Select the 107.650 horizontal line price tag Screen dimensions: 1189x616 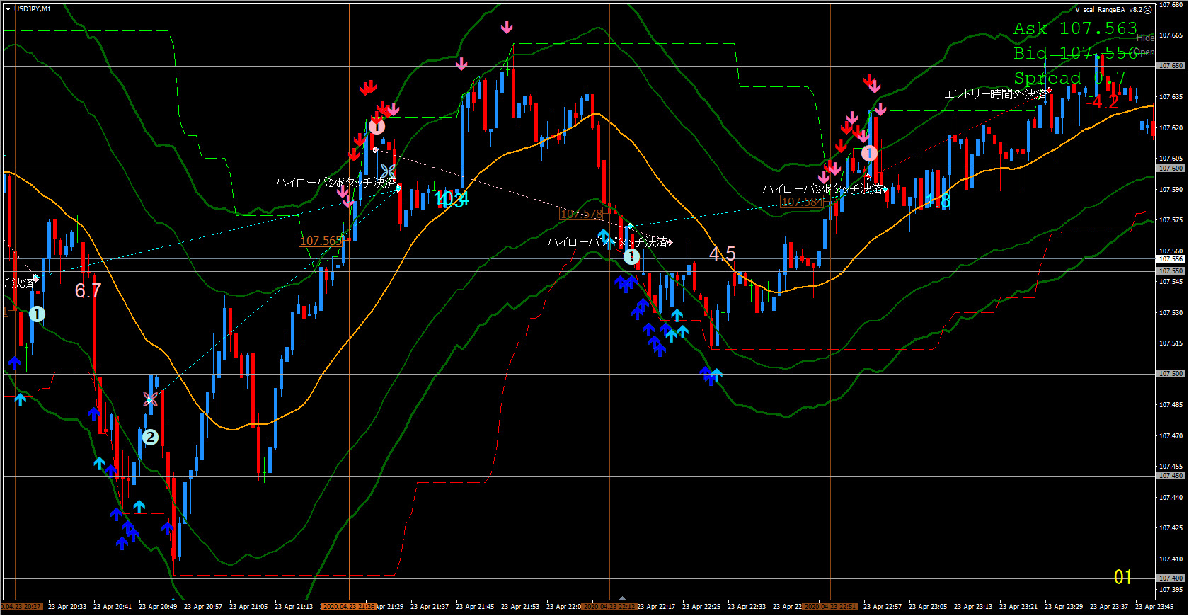click(1171, 66)
